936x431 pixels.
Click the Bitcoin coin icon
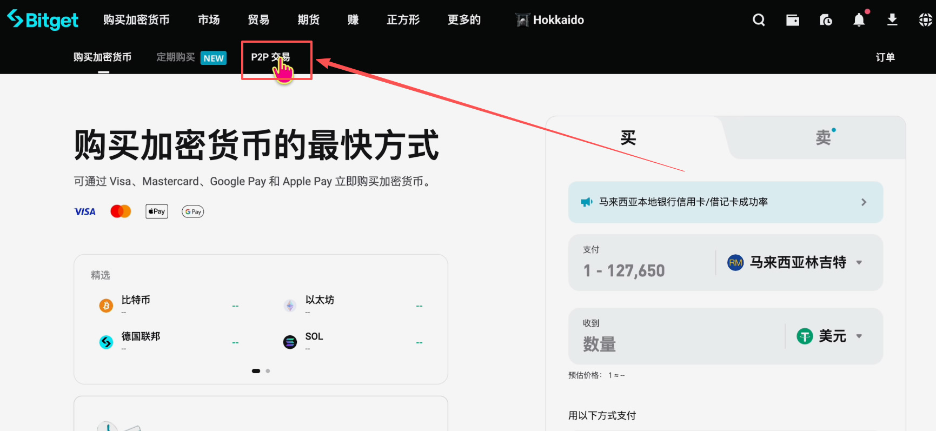pyautogui.click(x=106, y=306)
